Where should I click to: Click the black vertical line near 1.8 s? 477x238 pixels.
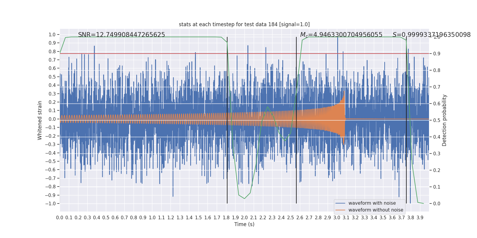tap(227, 120)
